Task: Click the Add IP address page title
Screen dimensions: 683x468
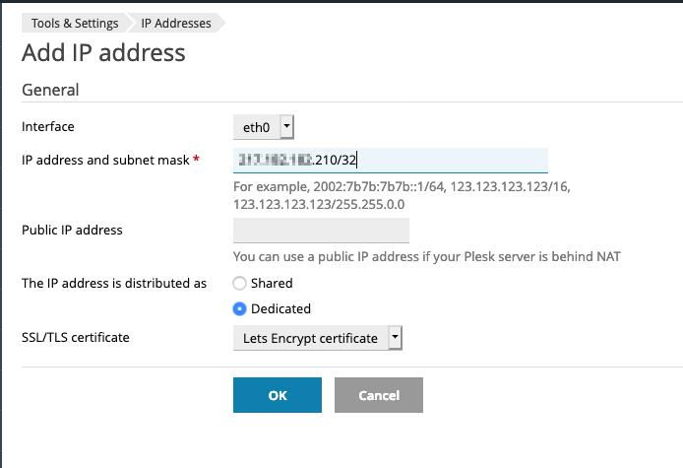Action: coord(103,52)
